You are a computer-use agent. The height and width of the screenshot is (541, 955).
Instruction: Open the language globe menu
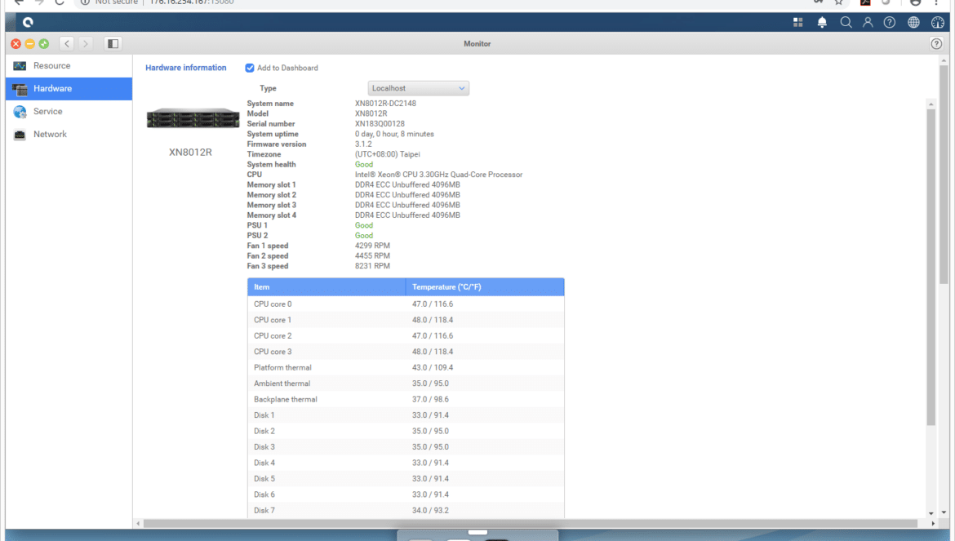click(913, 23)
